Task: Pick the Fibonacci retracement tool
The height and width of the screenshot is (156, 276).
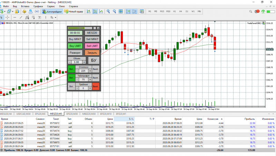Action: point(33,18)
